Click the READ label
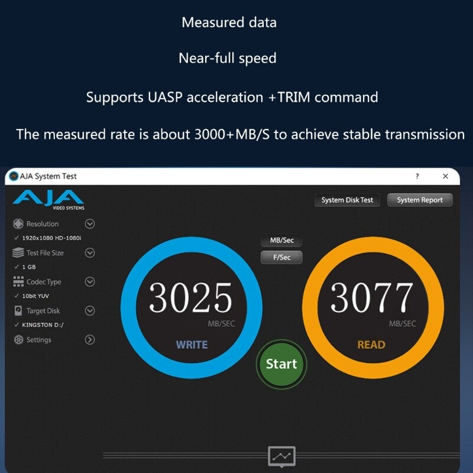The width and height of the screenshot is (473, 473). click(x=371, y=345)
